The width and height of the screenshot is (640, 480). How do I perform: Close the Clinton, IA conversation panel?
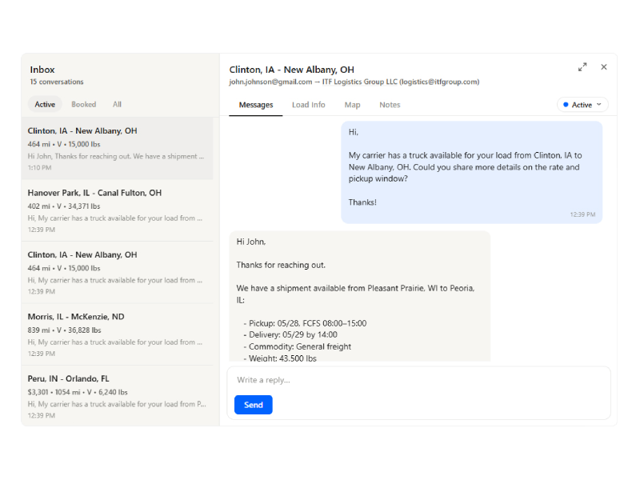pos(604,67)
